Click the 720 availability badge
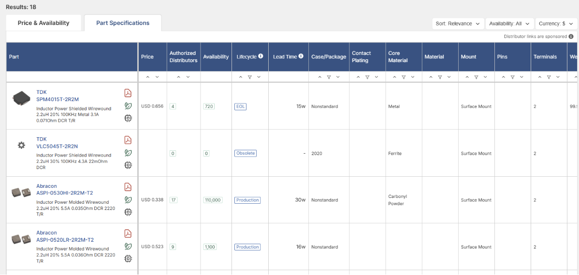This screenshot has width=579, height=275. [209, 106]
